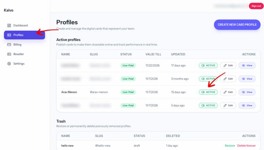Screen dimensions: 264x150
Task: Delete hello new profile forever
Action: click(246, 146)
